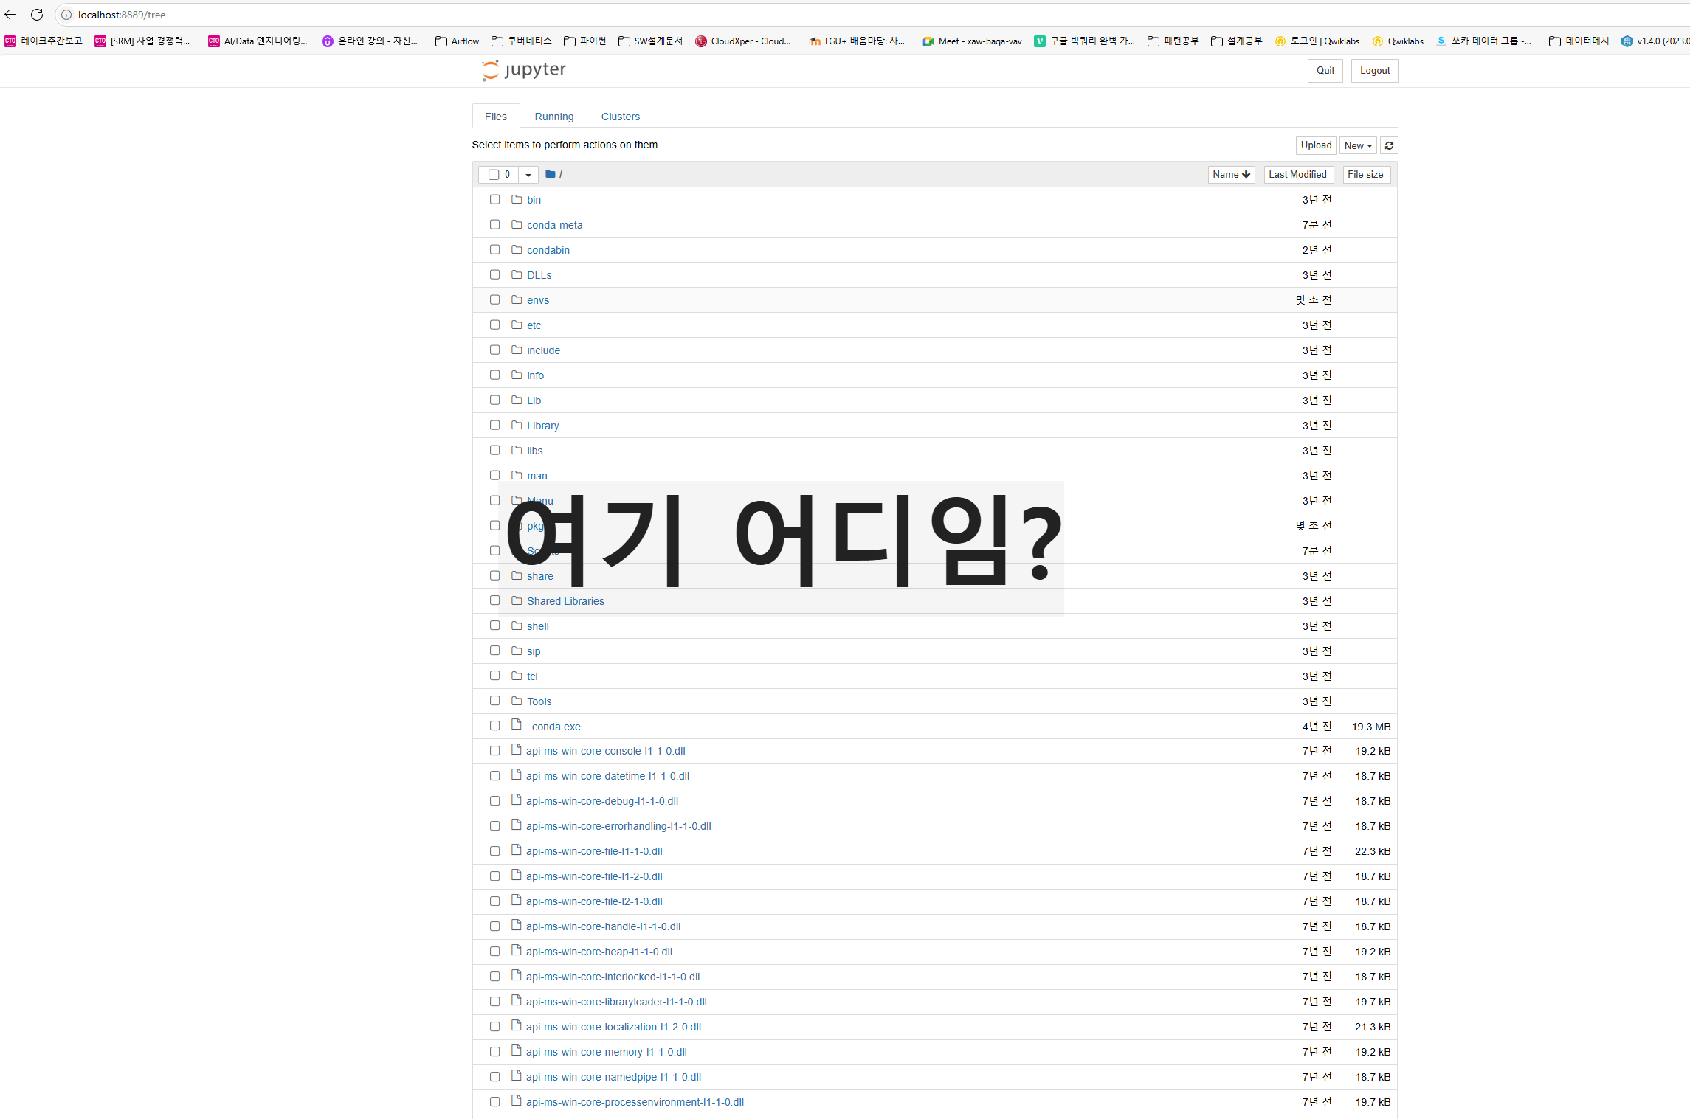Click the file icon beside _conda.exe

(517, 725)
